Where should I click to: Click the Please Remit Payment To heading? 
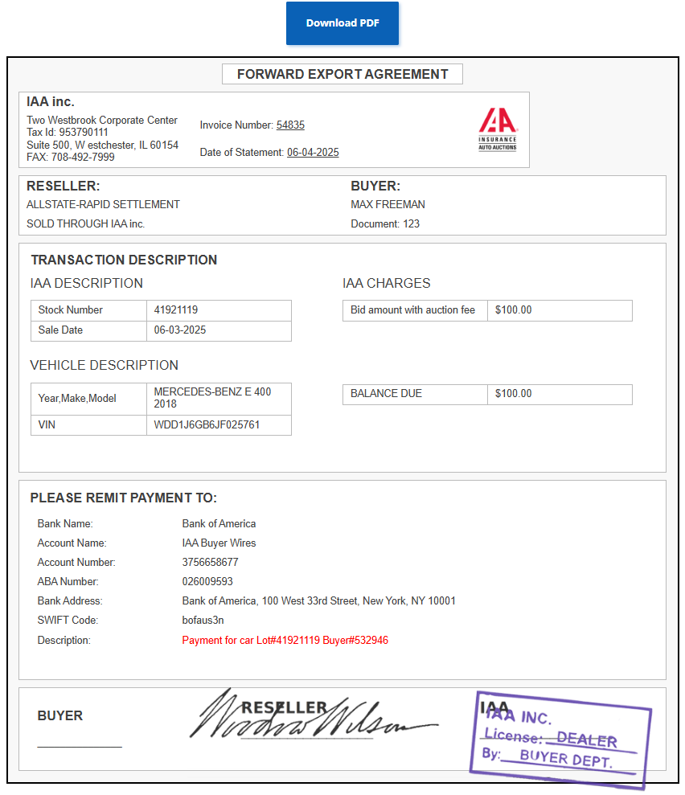(x=123, y=498)
